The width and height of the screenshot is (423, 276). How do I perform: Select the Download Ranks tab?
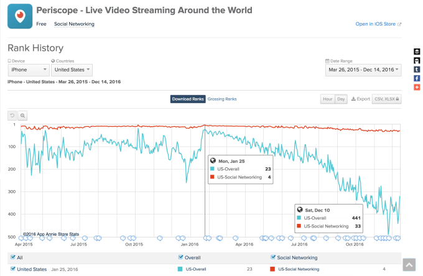tap(188, 99)
